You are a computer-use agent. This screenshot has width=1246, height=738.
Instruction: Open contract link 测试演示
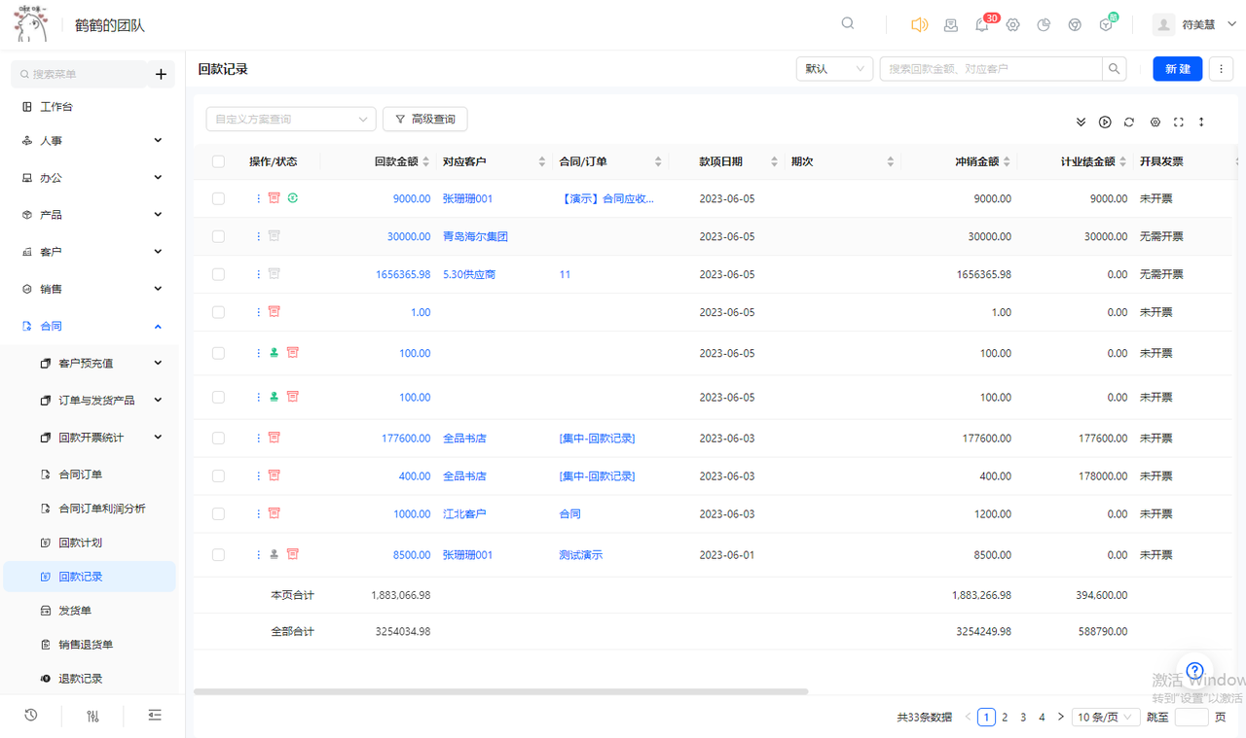point(581,555)
